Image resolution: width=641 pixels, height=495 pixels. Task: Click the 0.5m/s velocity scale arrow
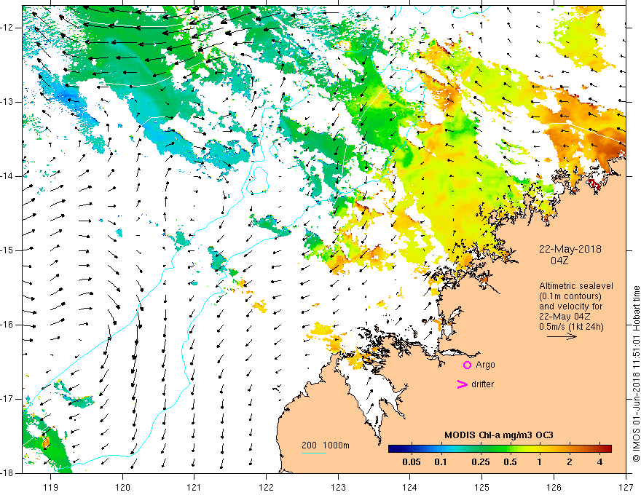coord(562,336)
